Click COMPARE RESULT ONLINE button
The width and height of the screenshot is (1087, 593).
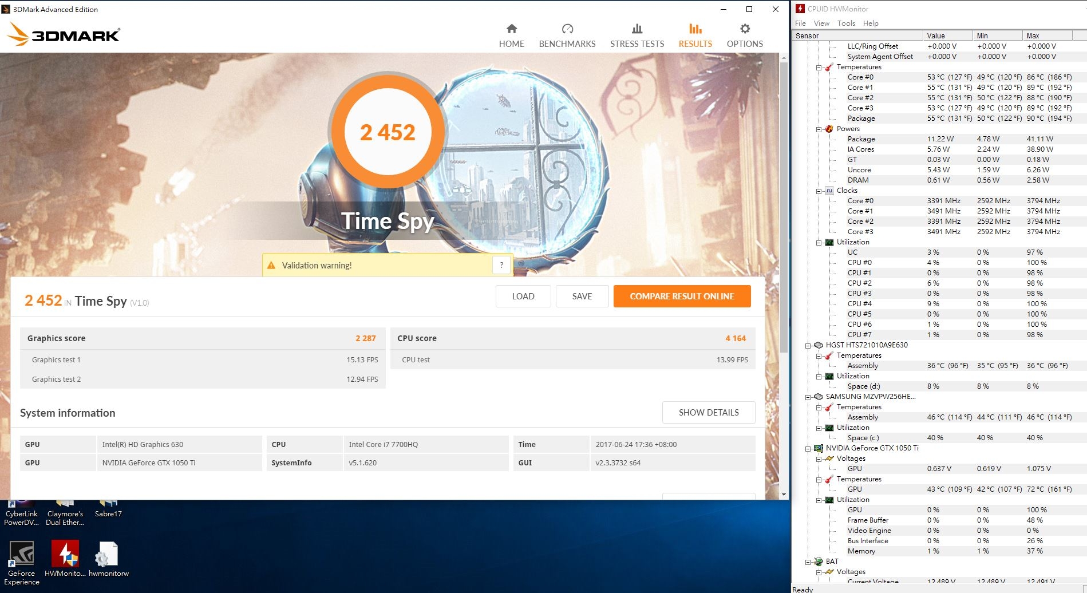[x=682, y=296]
